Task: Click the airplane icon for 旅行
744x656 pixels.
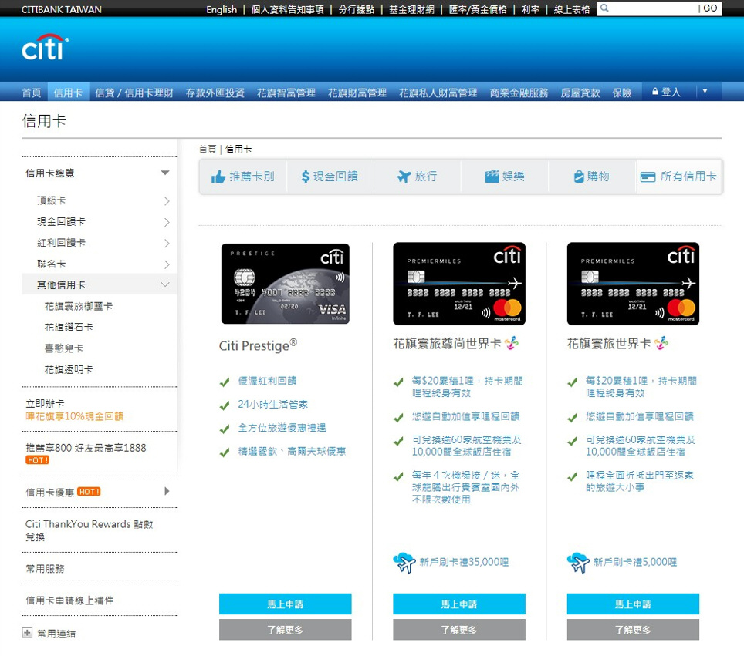Action: click(404, 177)
